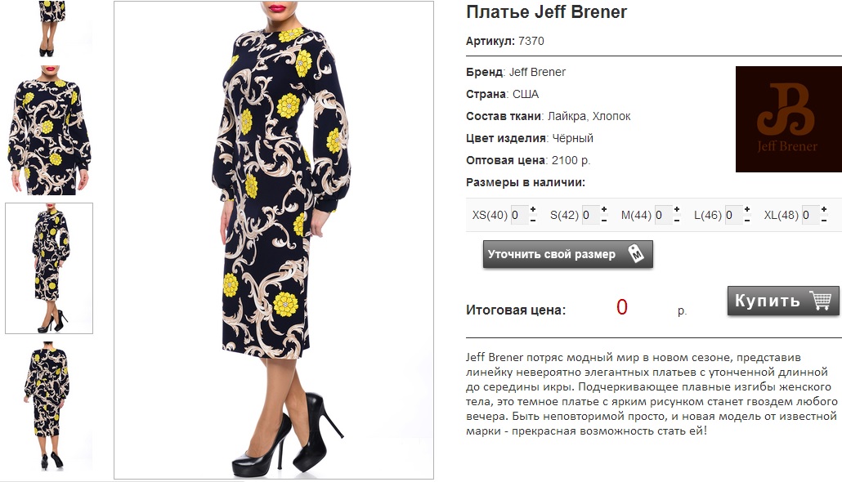
Task: Click the M(44) quantity field
Action: 663,215
